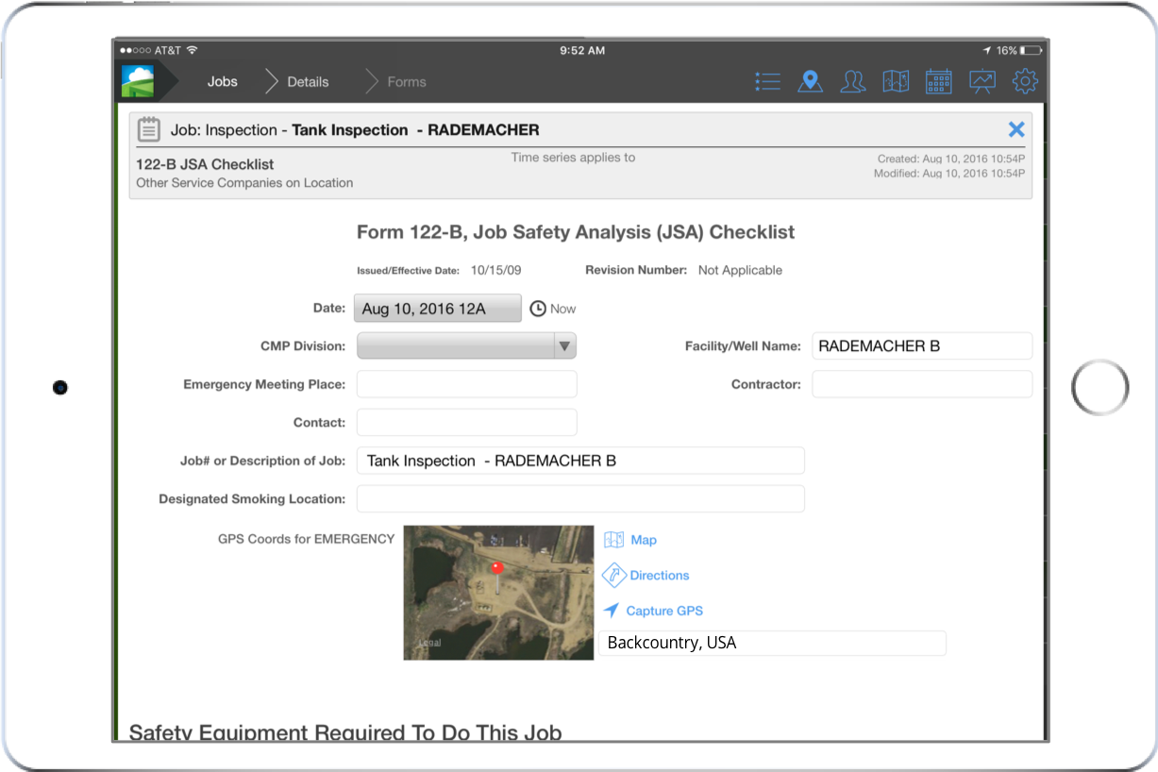Tap the satellite map thumbnail with pin
The image size is (1158, 772).
(498, 593)
